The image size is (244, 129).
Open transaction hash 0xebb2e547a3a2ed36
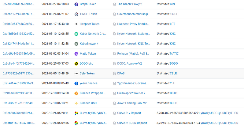click(18, 24)
